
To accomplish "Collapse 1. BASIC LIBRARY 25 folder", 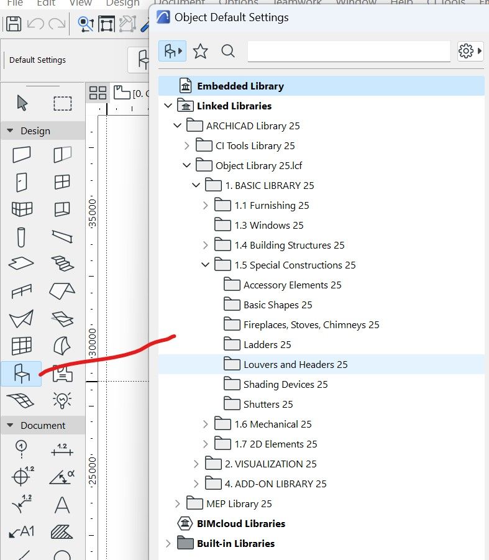I will 196,185.
